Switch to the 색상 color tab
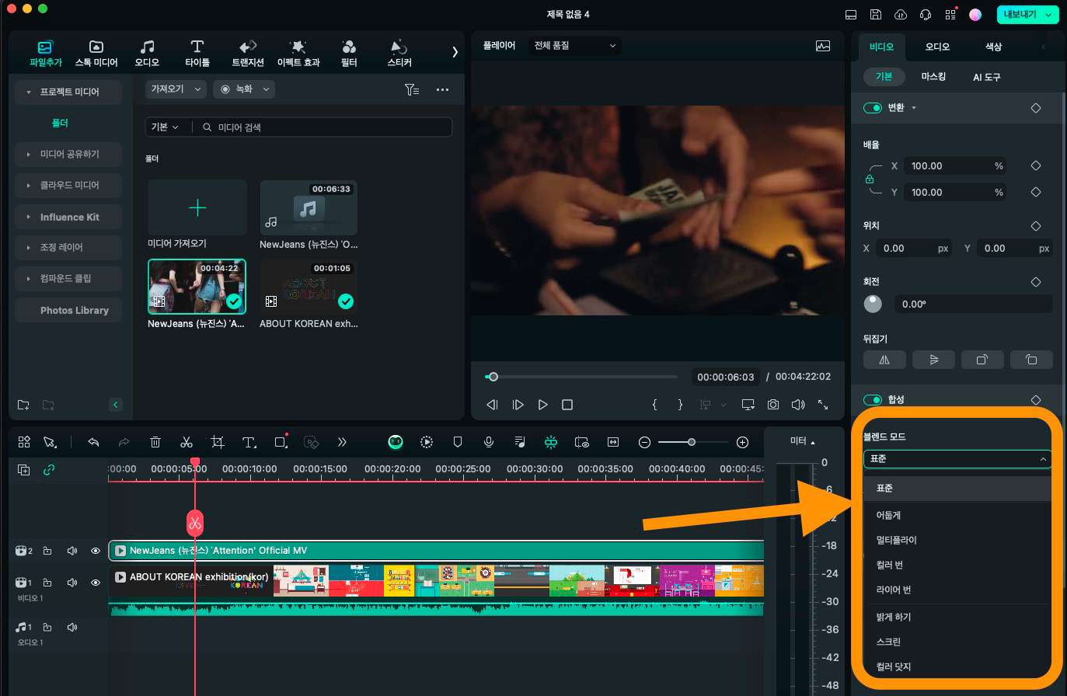This screenshot has width=1067, height=696. click(993, 47)
